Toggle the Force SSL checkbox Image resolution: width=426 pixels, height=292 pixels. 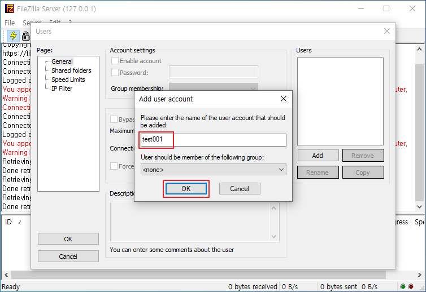tap(114, 166)
